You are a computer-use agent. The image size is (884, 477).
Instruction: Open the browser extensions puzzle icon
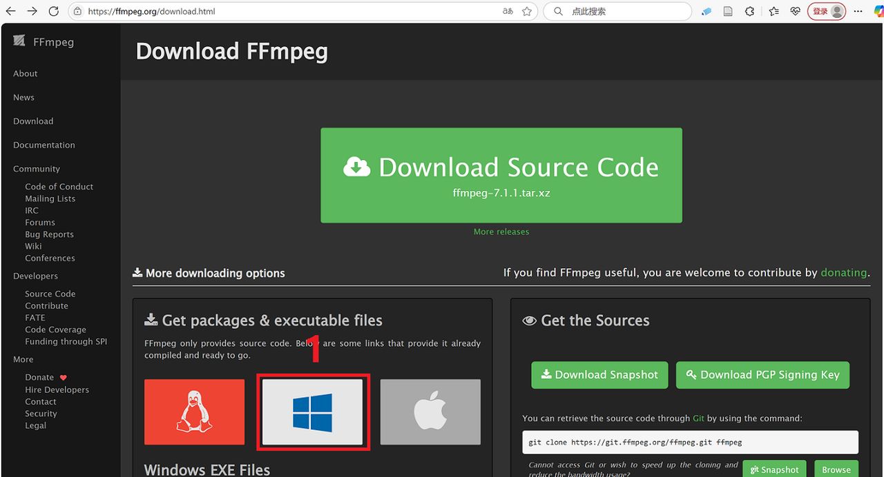point(750,12)
